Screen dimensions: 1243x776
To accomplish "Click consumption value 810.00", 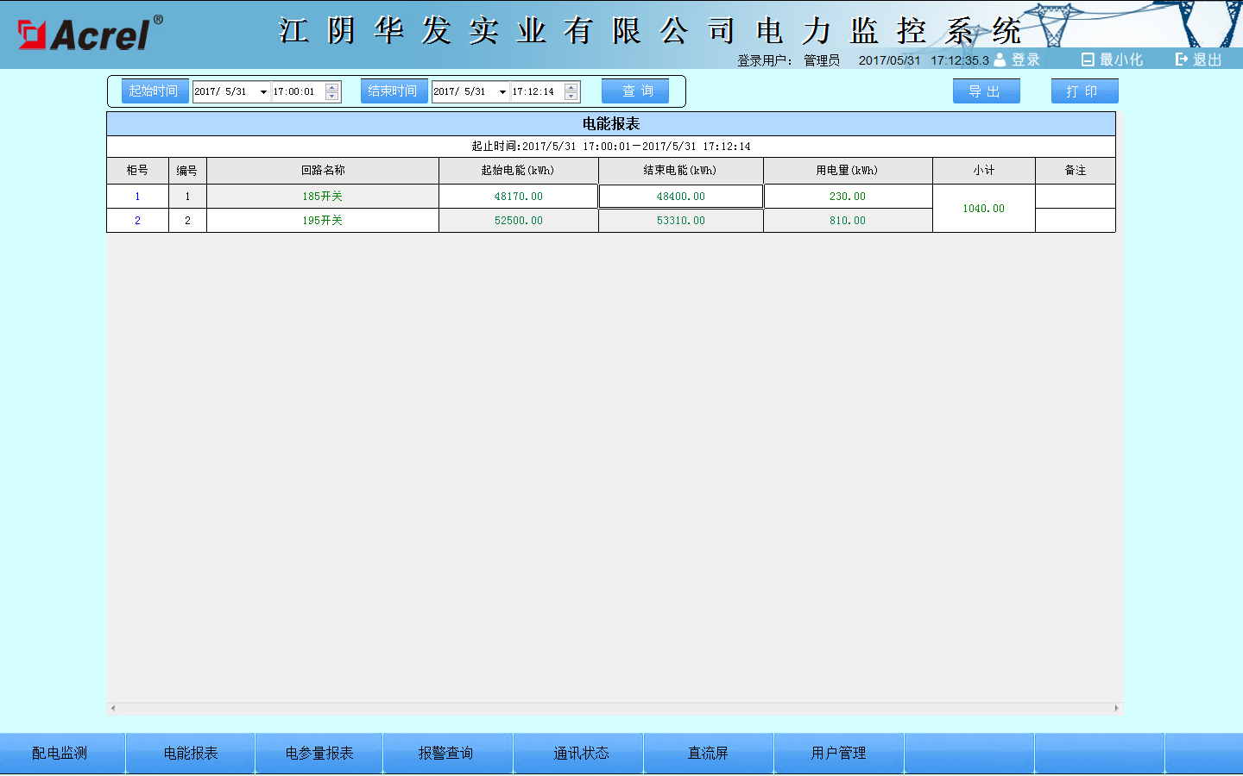I will point(848,221).
